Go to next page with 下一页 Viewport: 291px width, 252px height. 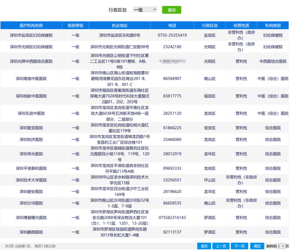pyautogui.click(x=240, y=246)
